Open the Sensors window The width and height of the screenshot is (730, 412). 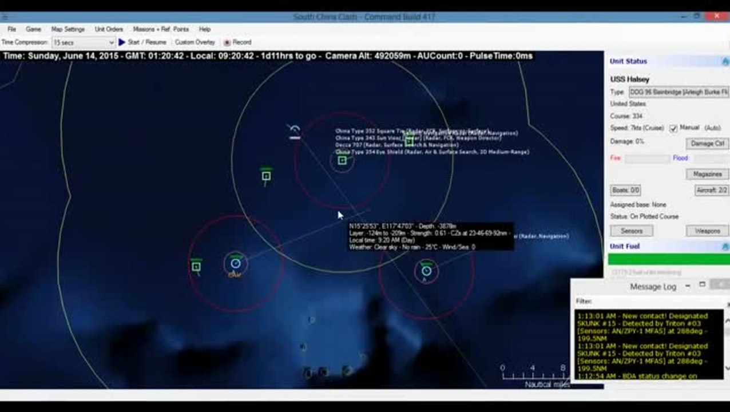pos(632,231)
